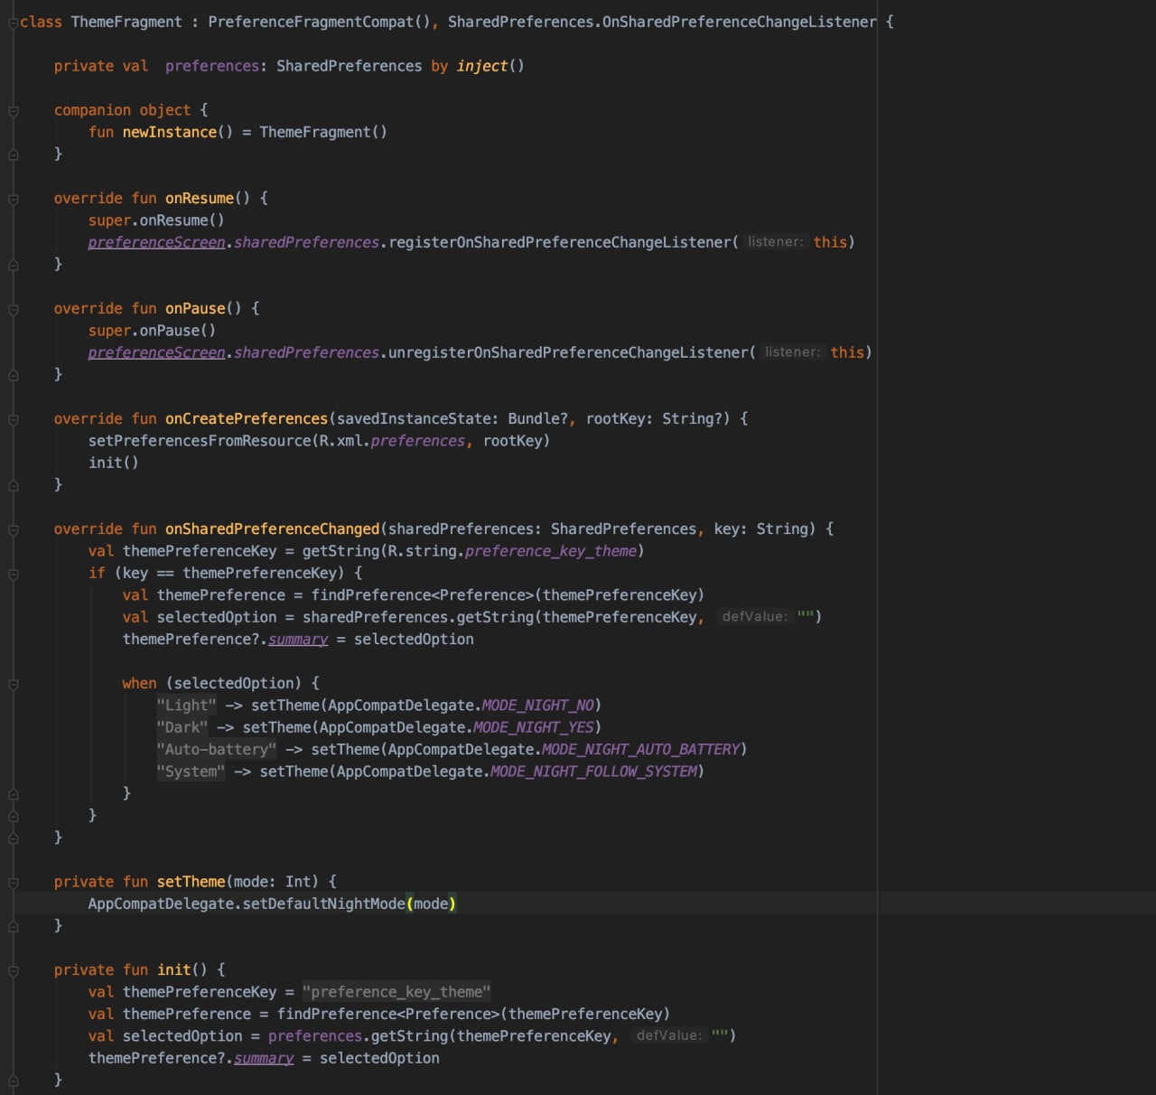This screenshot has width=1156, height=1095.
Task: Fold the 'when (selectedOption)' block marker
Action: tap(13, 685)
